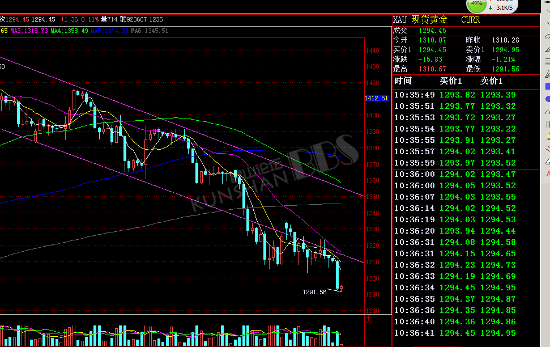Click the 最高 value 1310.67
Image resolution: width=550 pixels, height=347 pixels.
pos(433,69)
